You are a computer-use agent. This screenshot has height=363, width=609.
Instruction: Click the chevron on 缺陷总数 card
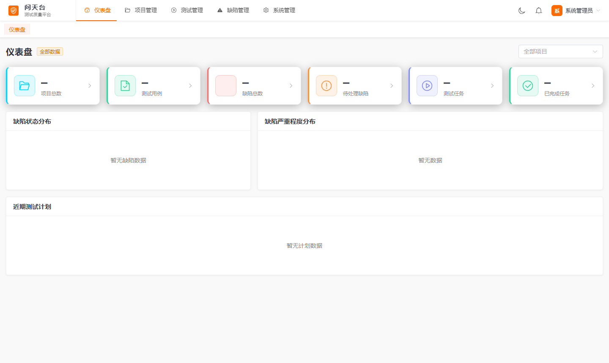tap(291, 86)
